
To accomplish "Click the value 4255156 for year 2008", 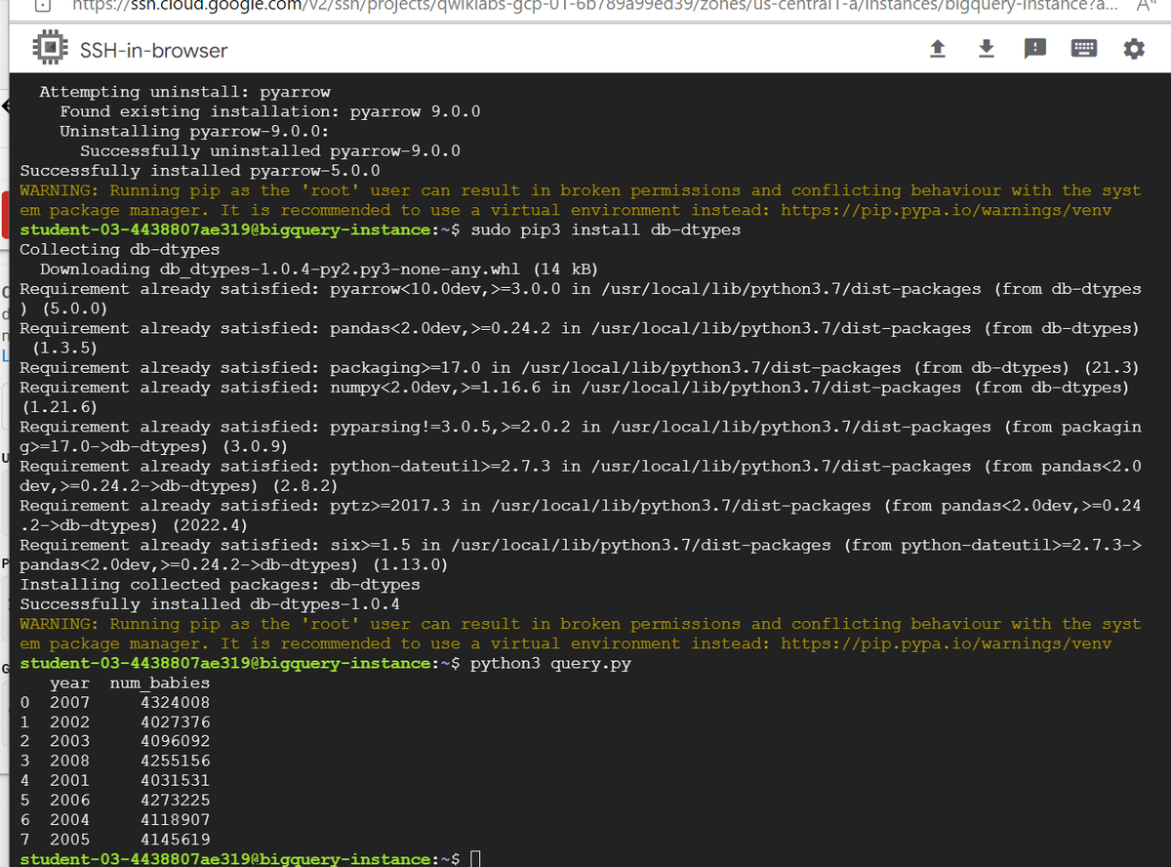I will [x=175, y=762].
